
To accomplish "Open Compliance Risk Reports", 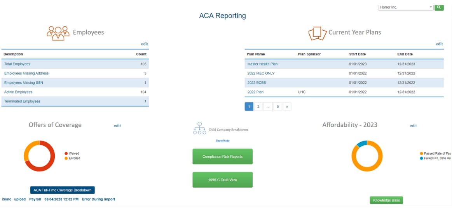I will (222, 157).
